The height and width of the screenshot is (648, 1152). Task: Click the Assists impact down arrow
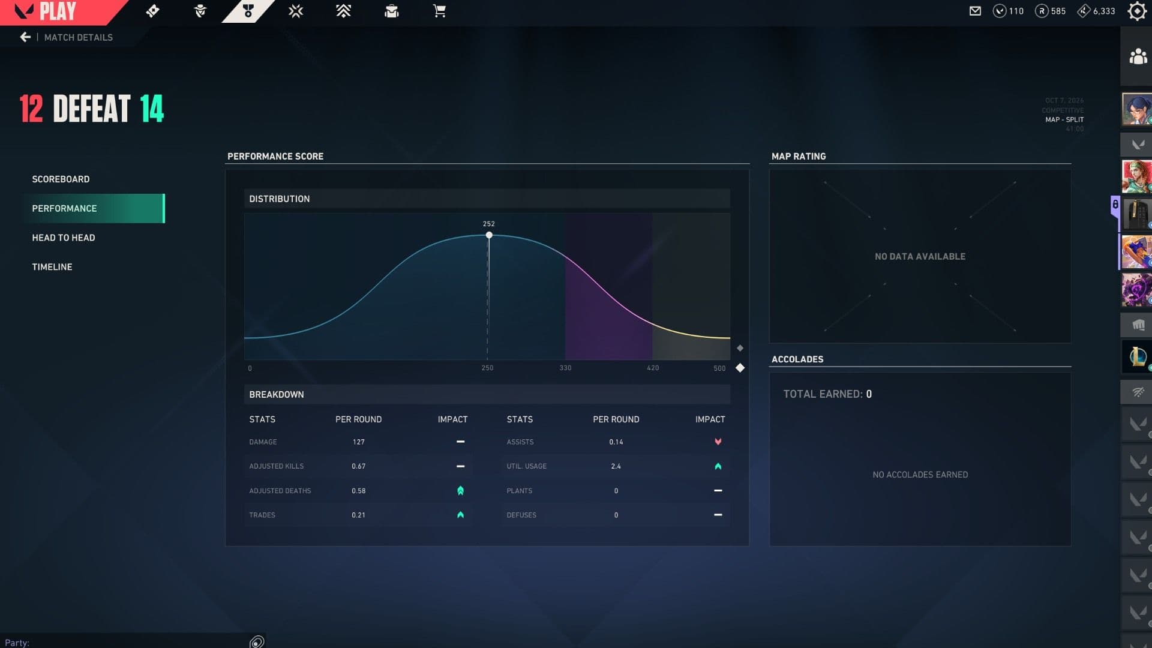(x=718, y=442)
